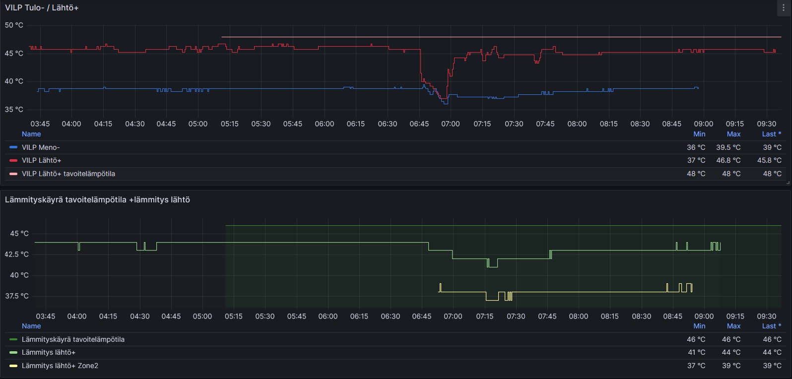Sort the top panel legend by Max column
This screenshot has width=792, height=379.
click(733, 134)
